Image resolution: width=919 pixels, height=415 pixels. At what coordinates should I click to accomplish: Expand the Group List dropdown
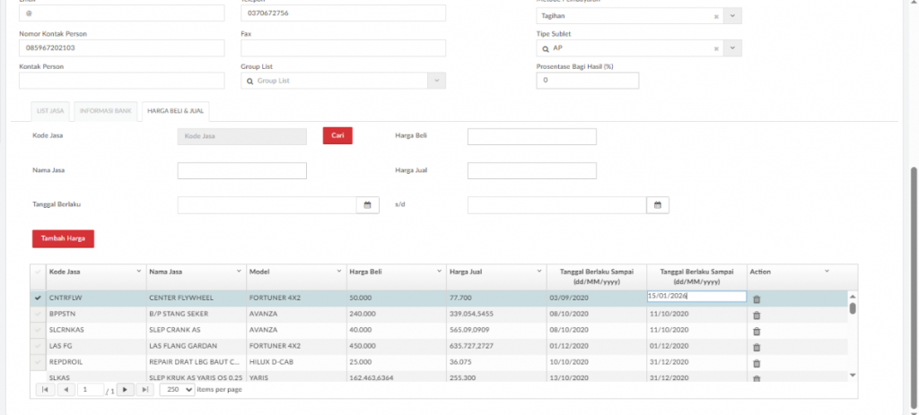(x=436, y=81)
